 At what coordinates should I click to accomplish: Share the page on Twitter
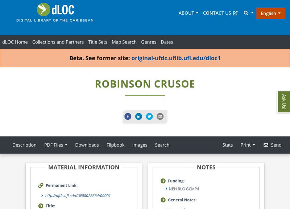(150, 116)
